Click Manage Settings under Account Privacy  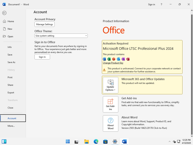tap(44, 24)
